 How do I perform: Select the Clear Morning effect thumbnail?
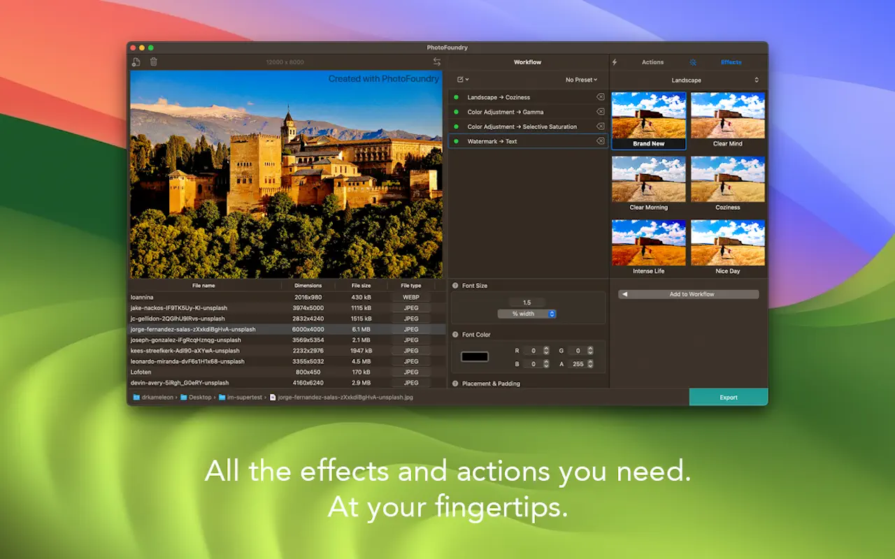pyautogui.click(x=649, y=184)
